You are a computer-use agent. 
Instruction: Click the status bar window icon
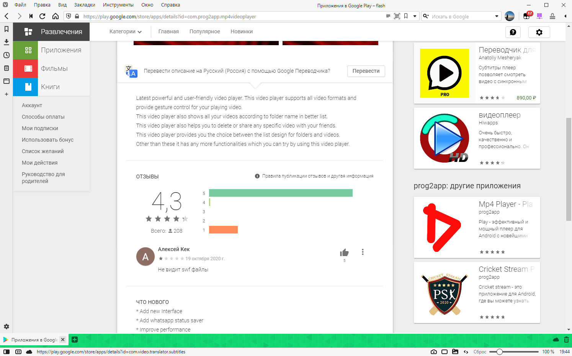[445, 351]
